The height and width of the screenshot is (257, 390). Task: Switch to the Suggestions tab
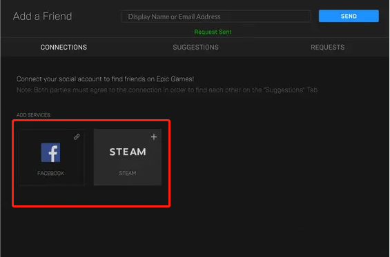coord(196,47)
